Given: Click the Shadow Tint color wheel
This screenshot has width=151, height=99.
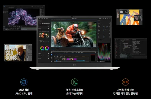Looking at the screenshot, I should point(42,48).
